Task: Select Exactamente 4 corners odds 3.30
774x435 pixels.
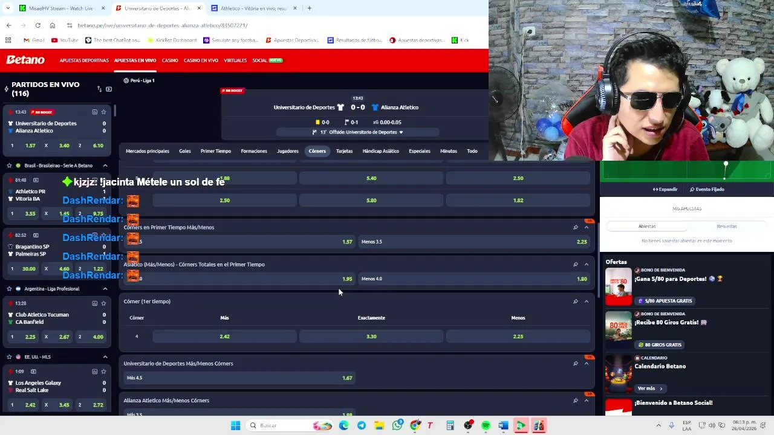Action: tap(371, 337)
